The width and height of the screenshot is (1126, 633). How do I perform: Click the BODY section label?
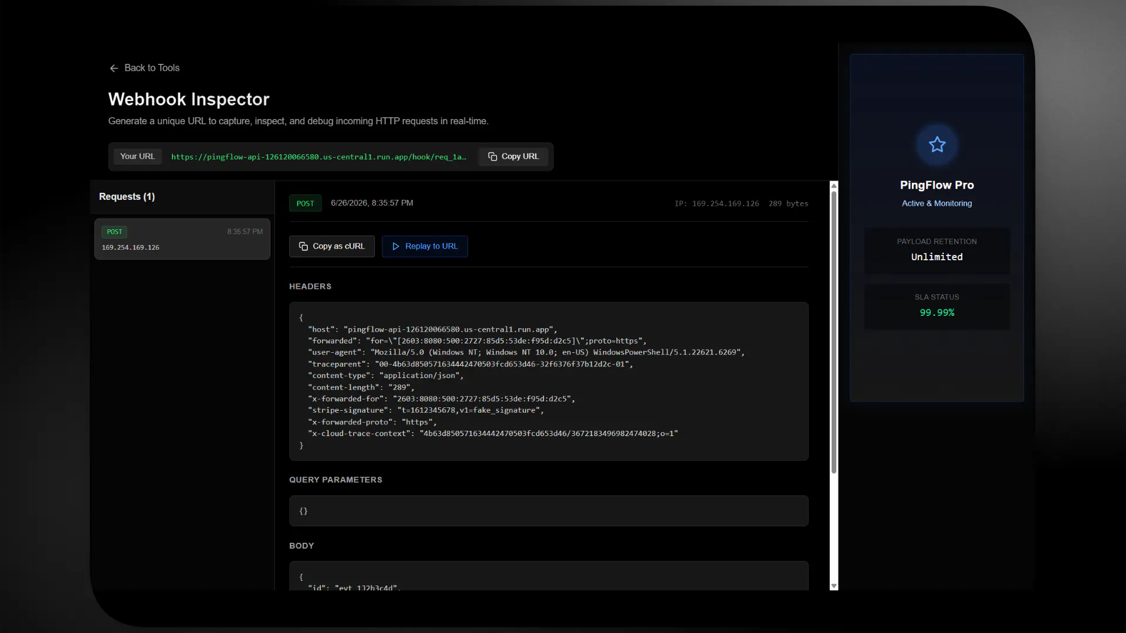[x=301, y=546]
